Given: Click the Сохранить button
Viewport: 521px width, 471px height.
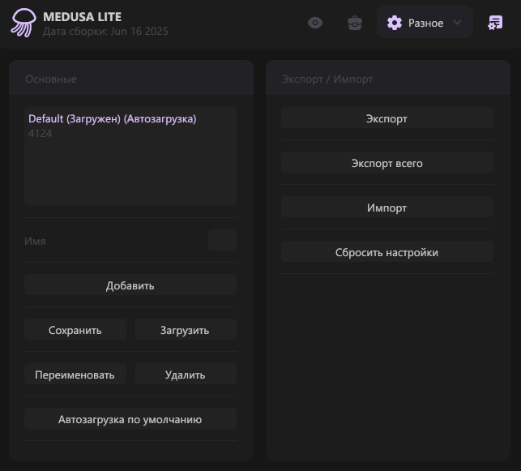Looking at the screenshot, I should (x=75, y=330).
